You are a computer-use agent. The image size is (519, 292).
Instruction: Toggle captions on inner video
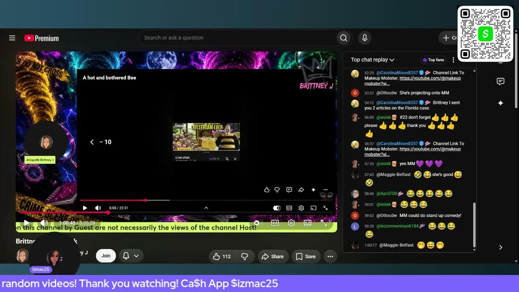coord(289,208)
